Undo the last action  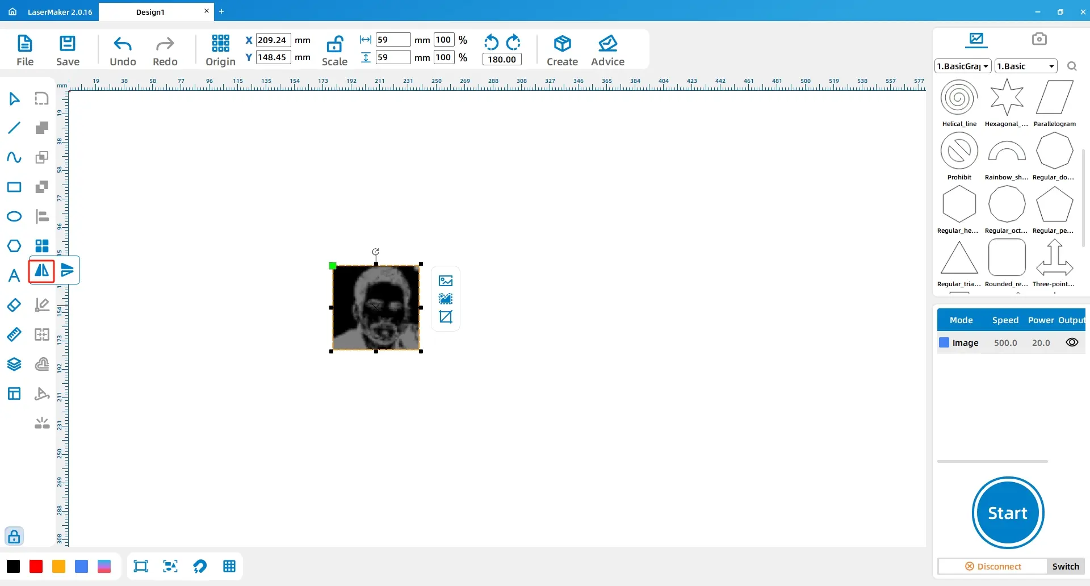tap(123, 50)
